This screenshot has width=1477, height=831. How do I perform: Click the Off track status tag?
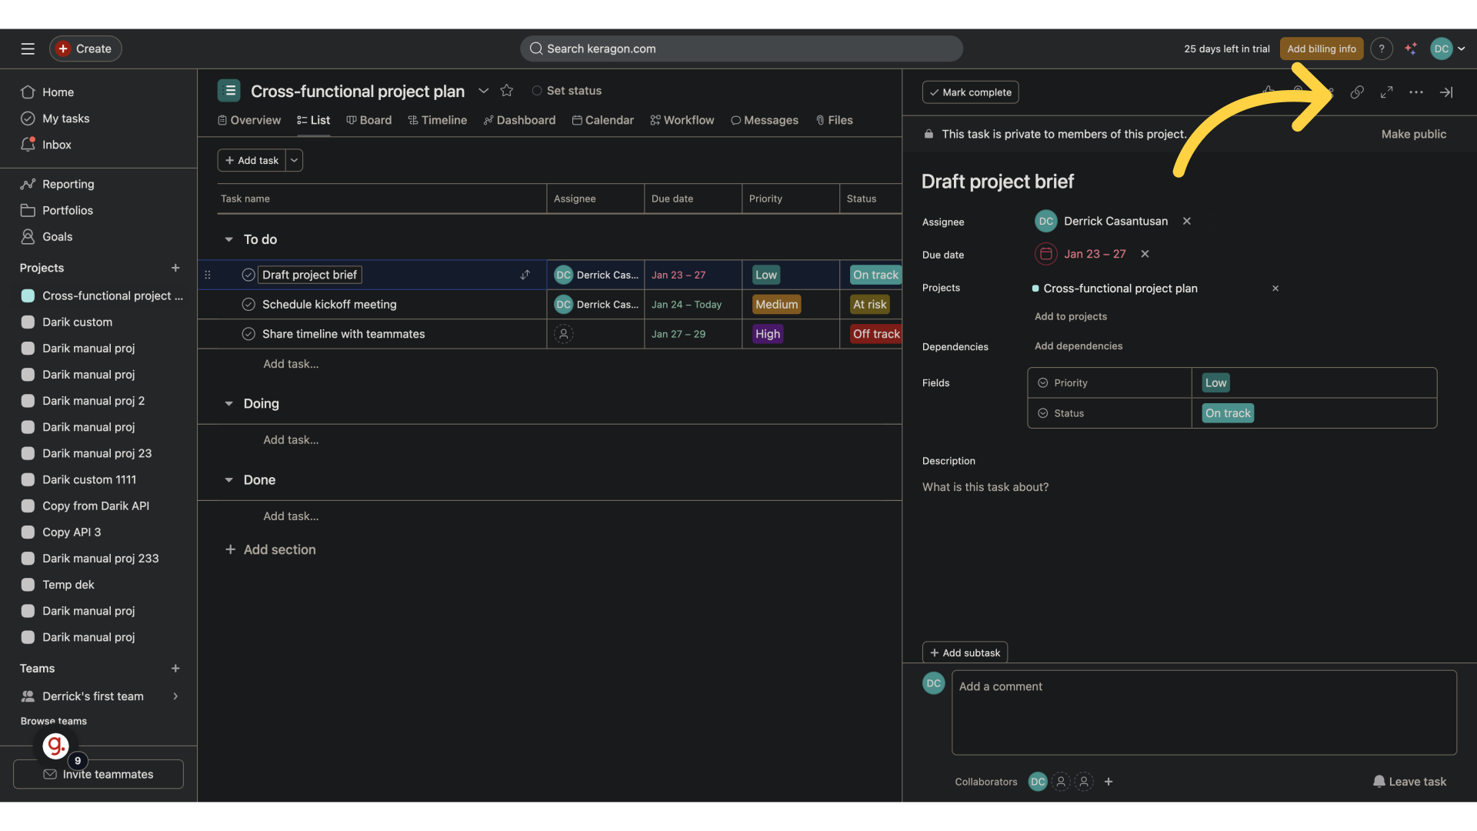[x=875, y=334]
